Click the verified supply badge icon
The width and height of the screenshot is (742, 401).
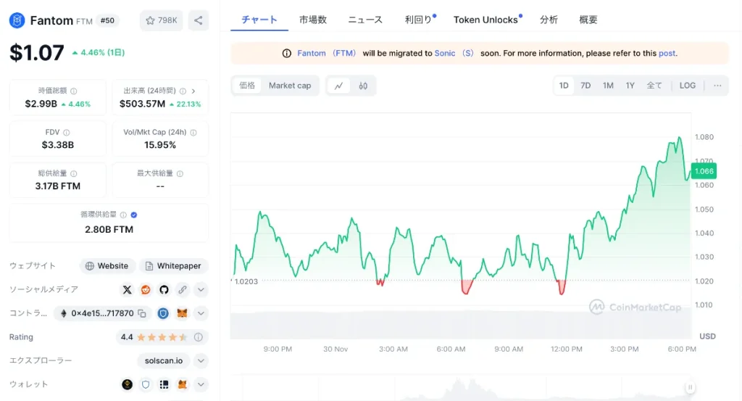point(134,215)
